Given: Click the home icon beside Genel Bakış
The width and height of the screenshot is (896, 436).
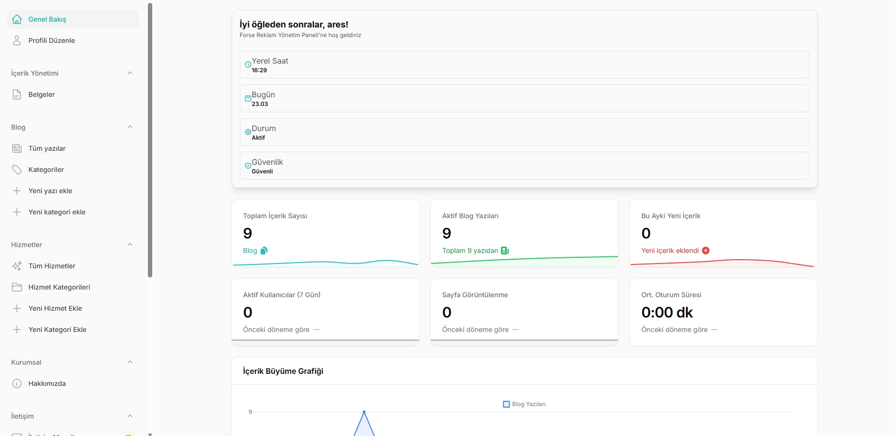Looking at the screenshot, I should [x=17, y=19].
